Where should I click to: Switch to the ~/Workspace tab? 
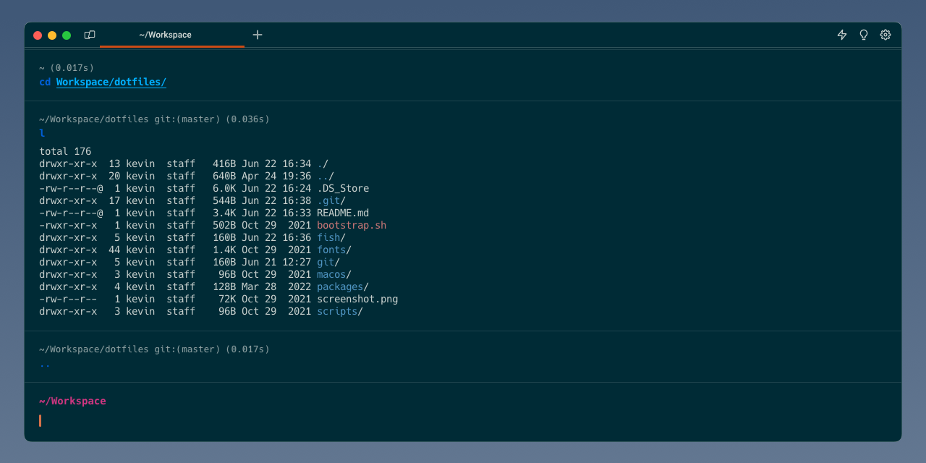tap(165, 34)
